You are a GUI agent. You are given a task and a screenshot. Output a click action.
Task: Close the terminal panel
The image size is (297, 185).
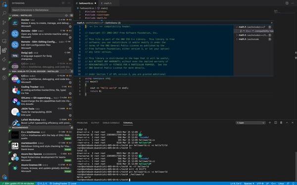tap(293, 123)
